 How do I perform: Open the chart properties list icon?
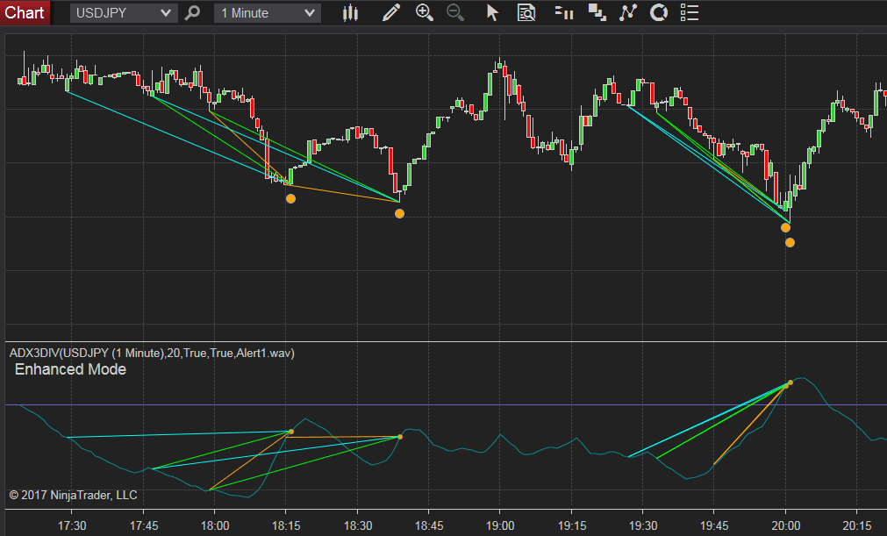click(689, 12)
